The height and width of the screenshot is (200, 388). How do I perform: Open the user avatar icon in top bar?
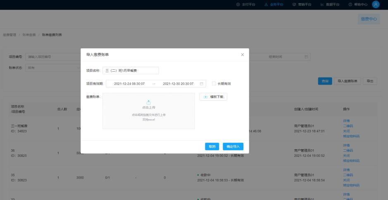point(376,5)
